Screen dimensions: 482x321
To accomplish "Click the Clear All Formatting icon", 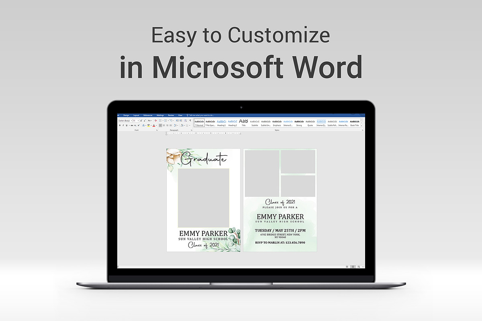I will (x=156, y=121).
